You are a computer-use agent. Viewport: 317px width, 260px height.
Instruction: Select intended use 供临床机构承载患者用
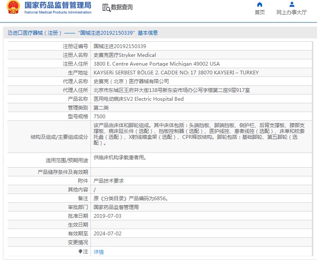pos(120,158)
